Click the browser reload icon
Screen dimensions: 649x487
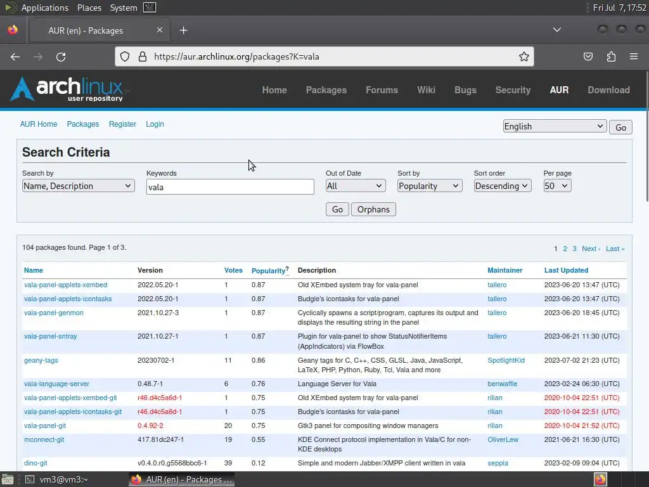point(61,56)
